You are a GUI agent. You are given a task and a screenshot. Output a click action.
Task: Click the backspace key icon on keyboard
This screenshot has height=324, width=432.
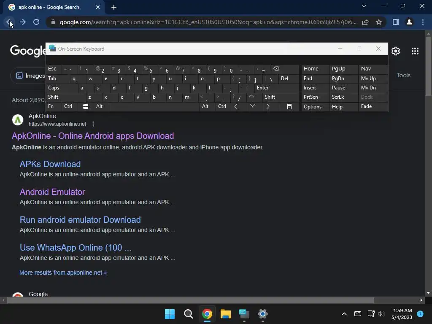[285, 69]
